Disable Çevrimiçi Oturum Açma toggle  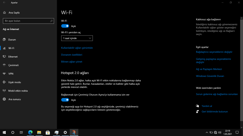[x=65, y=100]
